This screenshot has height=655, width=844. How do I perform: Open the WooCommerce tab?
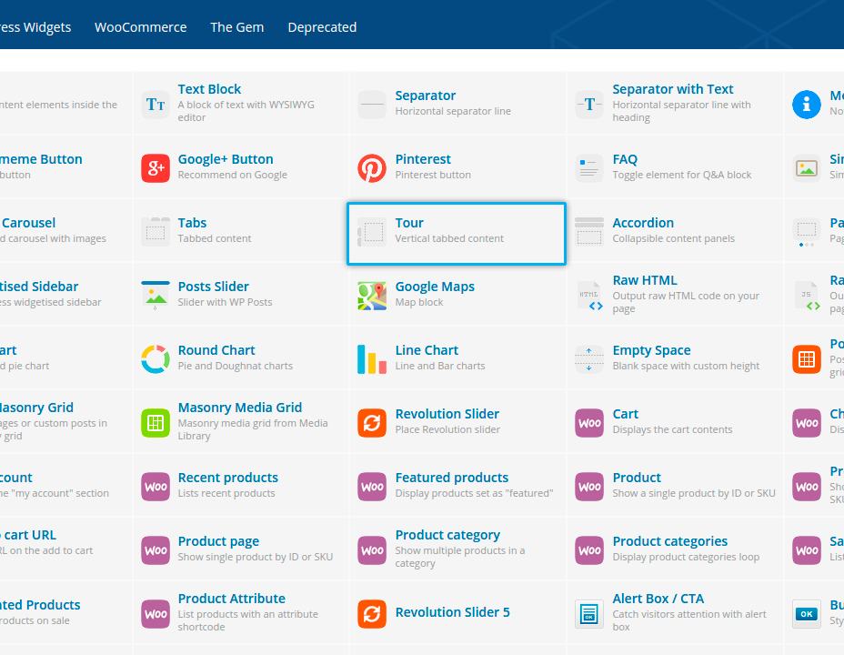pyautogui.click(x=140, y=27)
